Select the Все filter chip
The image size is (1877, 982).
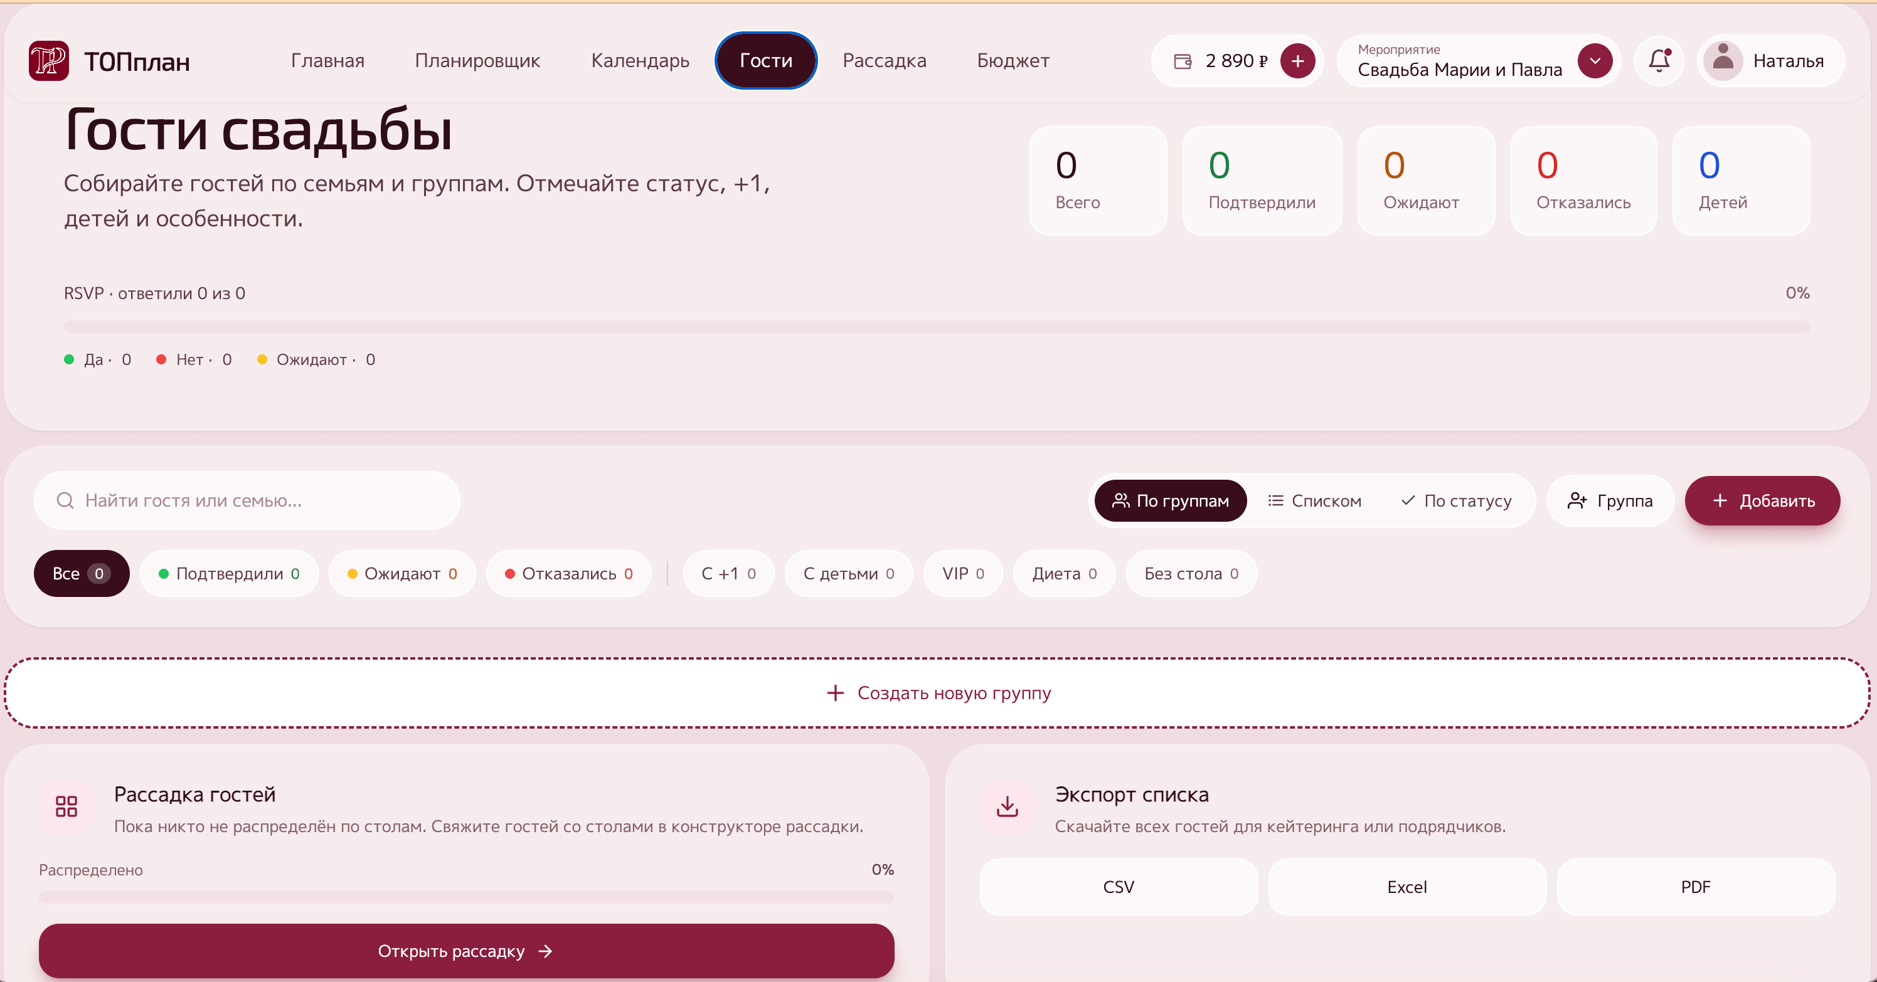coord(82,573)
